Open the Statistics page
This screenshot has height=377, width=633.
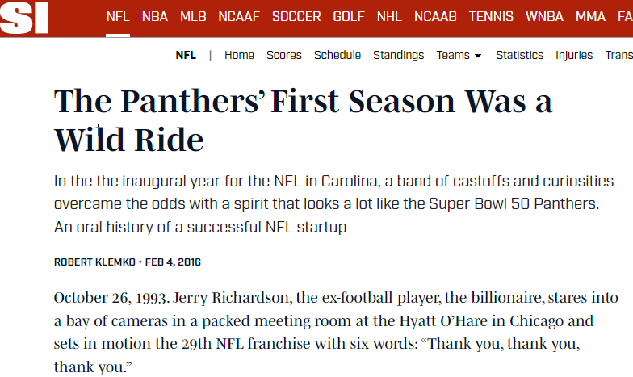(519, 55)
